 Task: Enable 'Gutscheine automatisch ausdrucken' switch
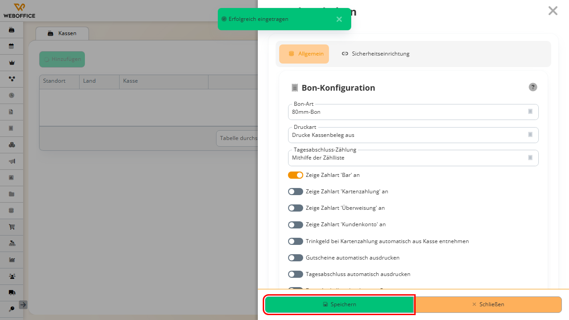click(x=296, y=258)
